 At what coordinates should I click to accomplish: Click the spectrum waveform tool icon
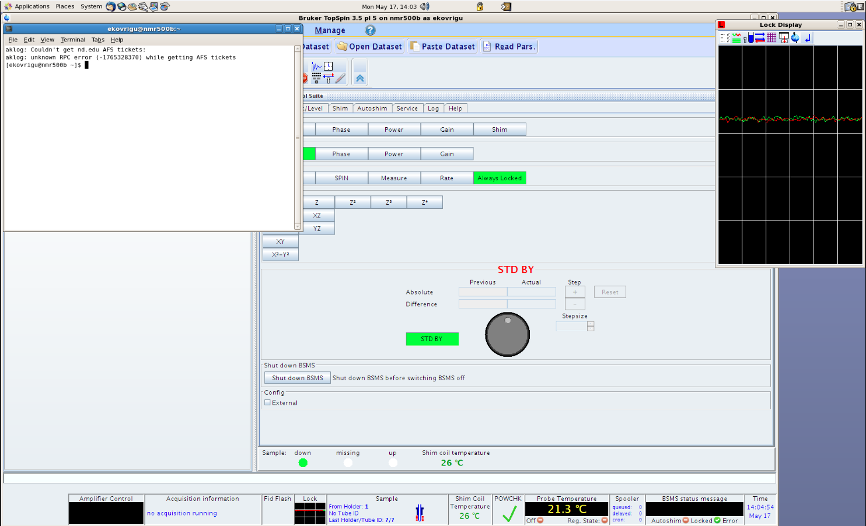pos(317,66)
